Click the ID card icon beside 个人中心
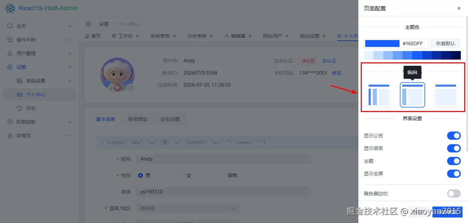Image resolution: width=468 pixels, height=223 pixels. 20,95
